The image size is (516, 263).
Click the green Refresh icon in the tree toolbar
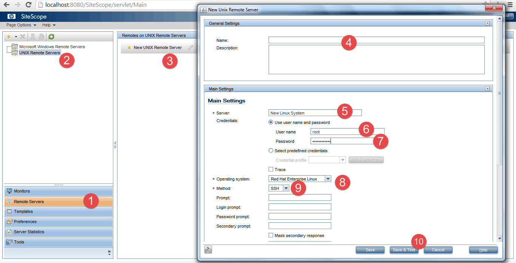[x=51, y=37]
